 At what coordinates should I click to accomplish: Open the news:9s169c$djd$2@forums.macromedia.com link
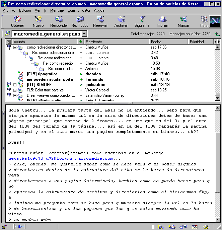61,159
